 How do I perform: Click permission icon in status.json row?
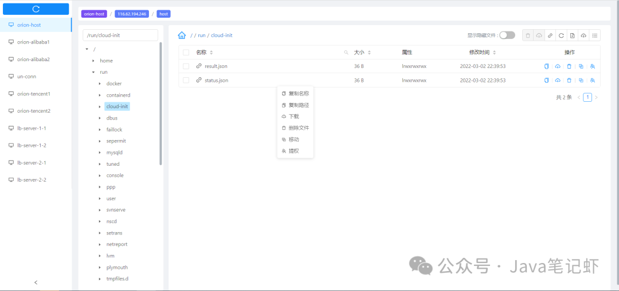[592, 81]
